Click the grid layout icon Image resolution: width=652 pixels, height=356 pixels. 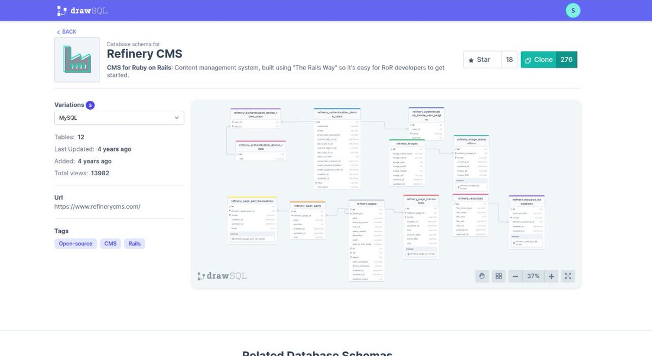point(498,276)
